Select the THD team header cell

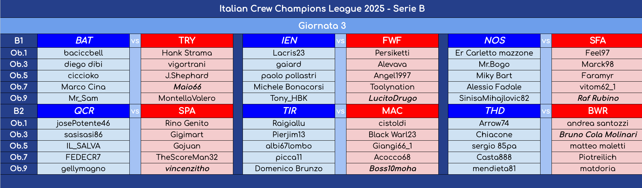point(494,111)
